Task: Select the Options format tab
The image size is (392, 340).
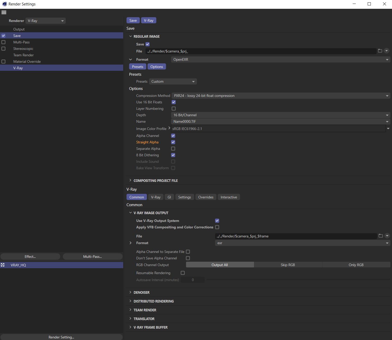Action: click(157, 67)
